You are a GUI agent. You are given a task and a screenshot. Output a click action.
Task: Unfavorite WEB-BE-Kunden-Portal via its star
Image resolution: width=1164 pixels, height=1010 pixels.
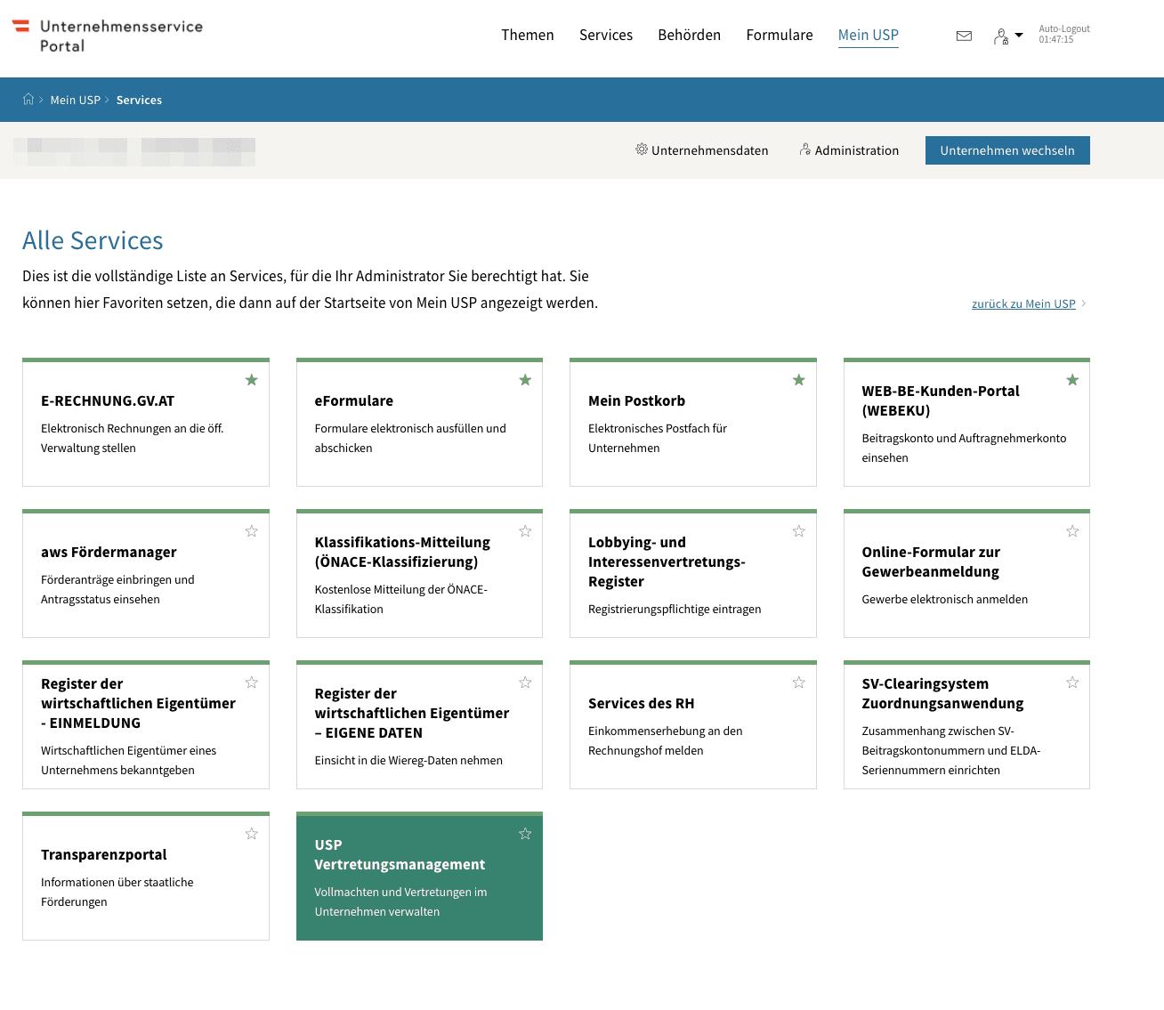(x=1072, y=380)
